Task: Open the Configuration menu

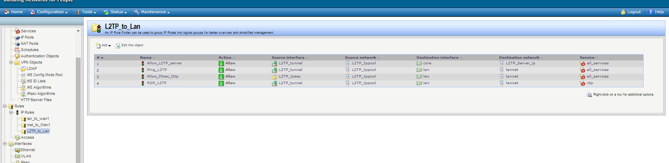Action: 49,12
